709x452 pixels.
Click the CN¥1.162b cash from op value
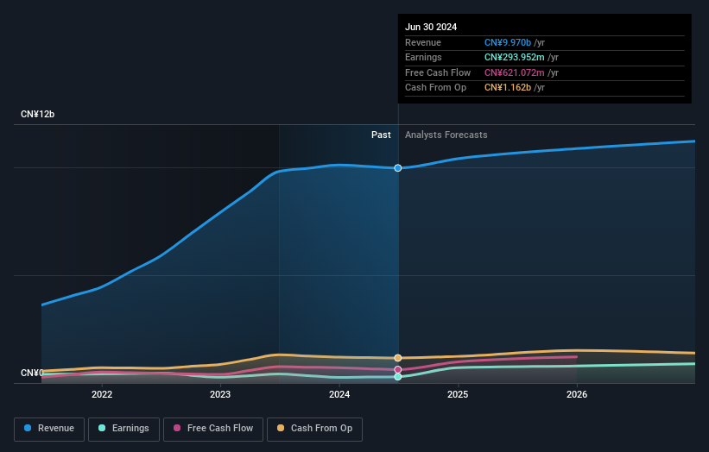tap(508, 88)
